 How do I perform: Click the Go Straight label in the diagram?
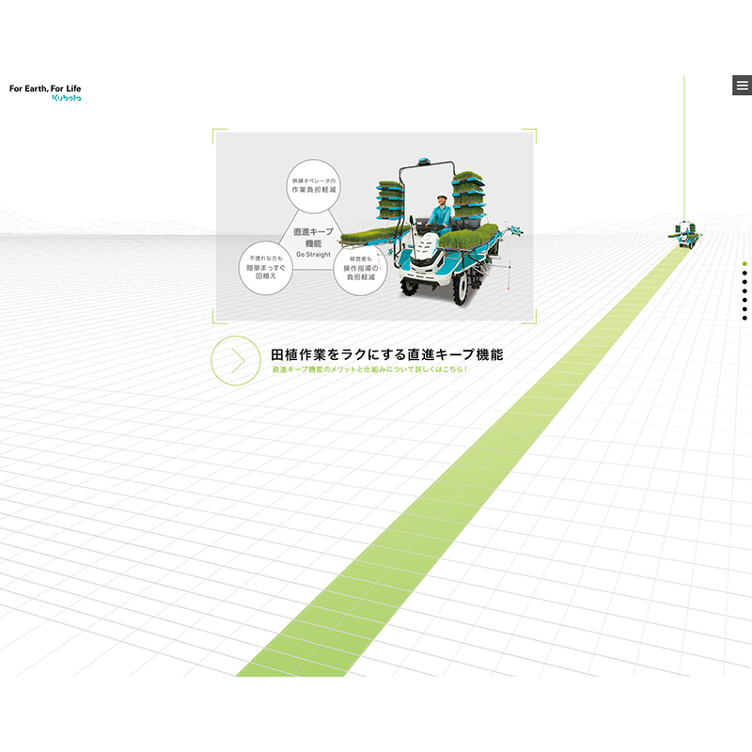313,254
